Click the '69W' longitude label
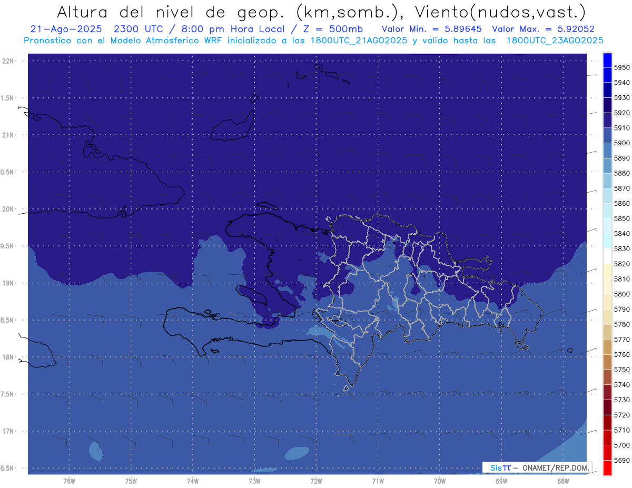This screenshot has height=488, width=632. 501,481
